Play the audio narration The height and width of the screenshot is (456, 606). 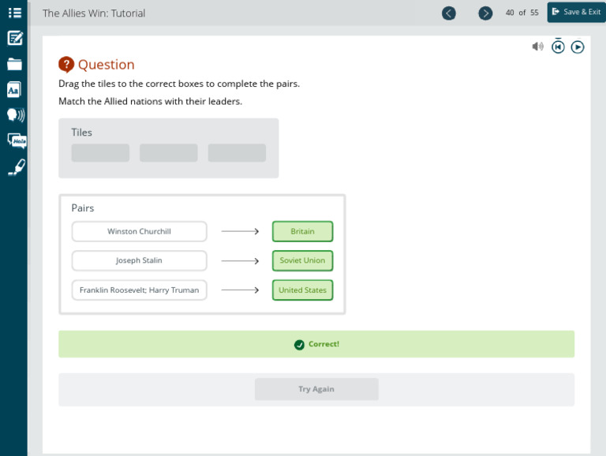(x=578, y=47)
